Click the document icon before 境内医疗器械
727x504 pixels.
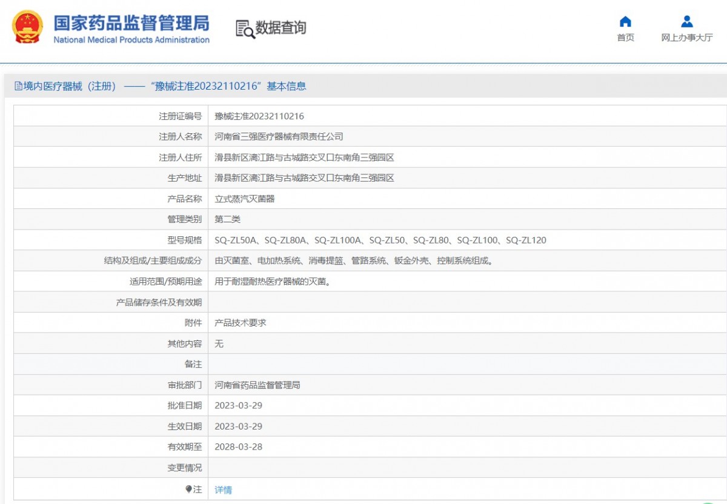[18, 86]
